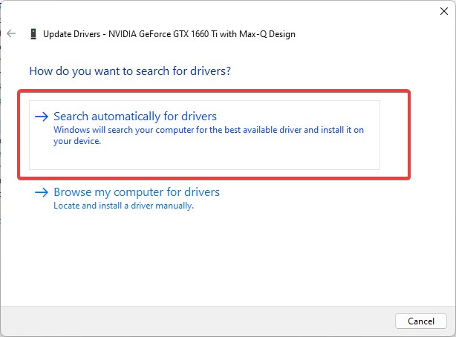Image resolution: width=456 pixels, height=337 pixels.
Task: Click the "How do you want to search for drivers?" heading
Action: 130,71
